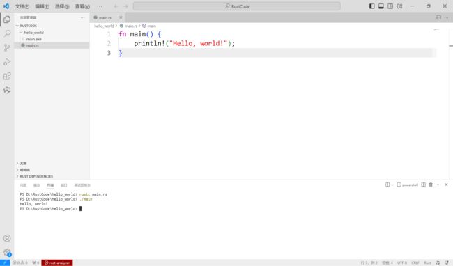Toggle the primary side bar visibility
This screenshot has width=453, height=266.
(x=372, y=6)
